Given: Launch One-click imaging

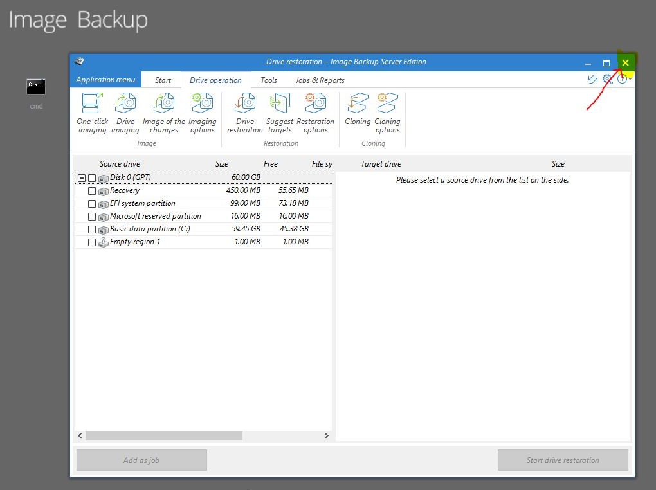Looking at the screenshot, I should tap(92, 113).
